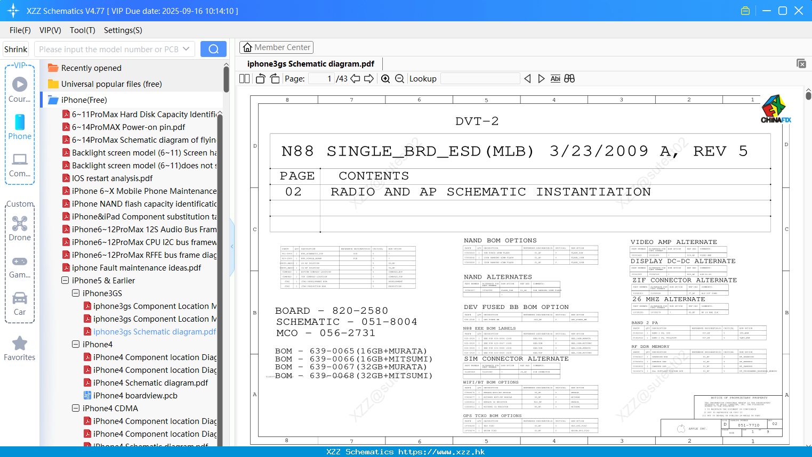Screen dimensions: 812x457
Task: Click the PDF viewer vertical scrollbar
Action: tap(808, 96)
